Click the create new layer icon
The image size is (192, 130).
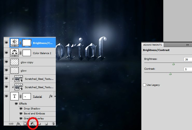pos(46,124)
